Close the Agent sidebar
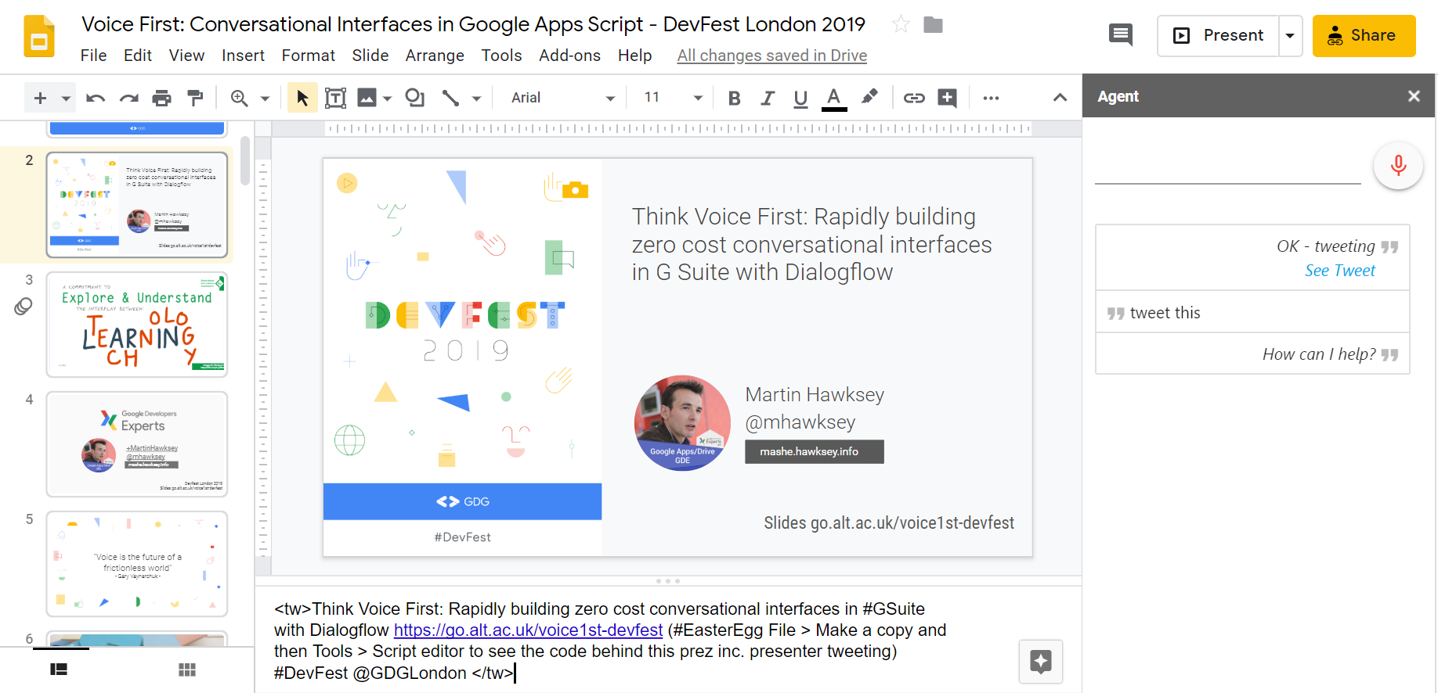Viewport: 1438px width, 693px height. (1414, 96)
